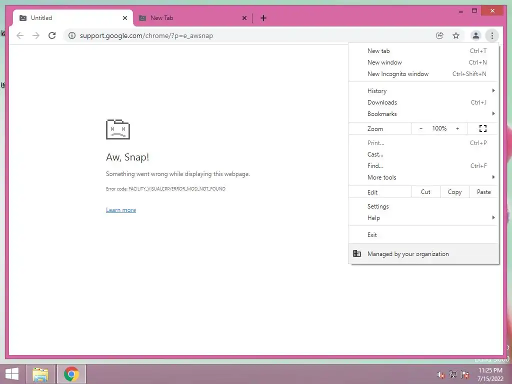The image size is (512, 384).
Task: Open the profile avatar button
Action: pos(476,35)
